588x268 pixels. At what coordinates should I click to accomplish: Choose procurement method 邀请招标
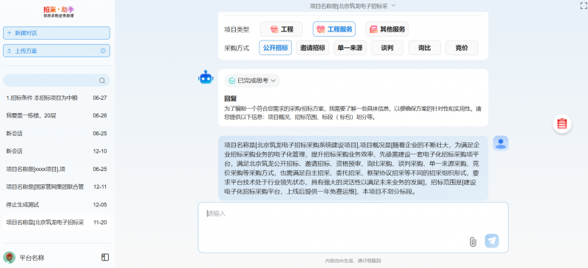[313, 48]
